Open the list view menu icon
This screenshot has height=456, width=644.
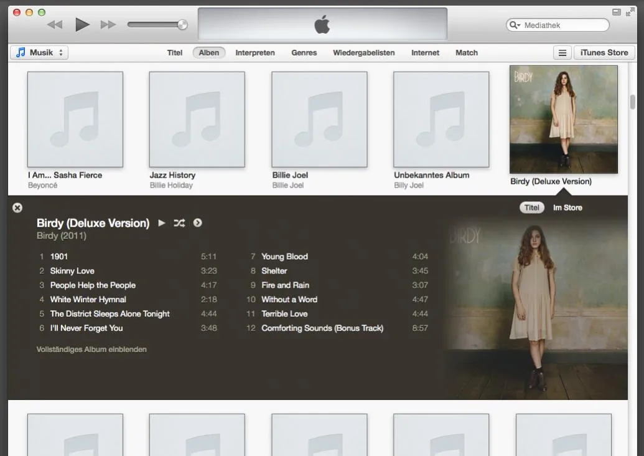pos(562,52)
